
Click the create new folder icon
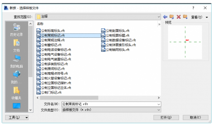(185, 17)
